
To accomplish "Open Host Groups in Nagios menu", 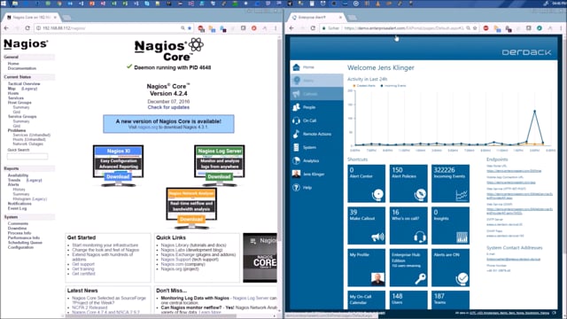I will [19, 103].
